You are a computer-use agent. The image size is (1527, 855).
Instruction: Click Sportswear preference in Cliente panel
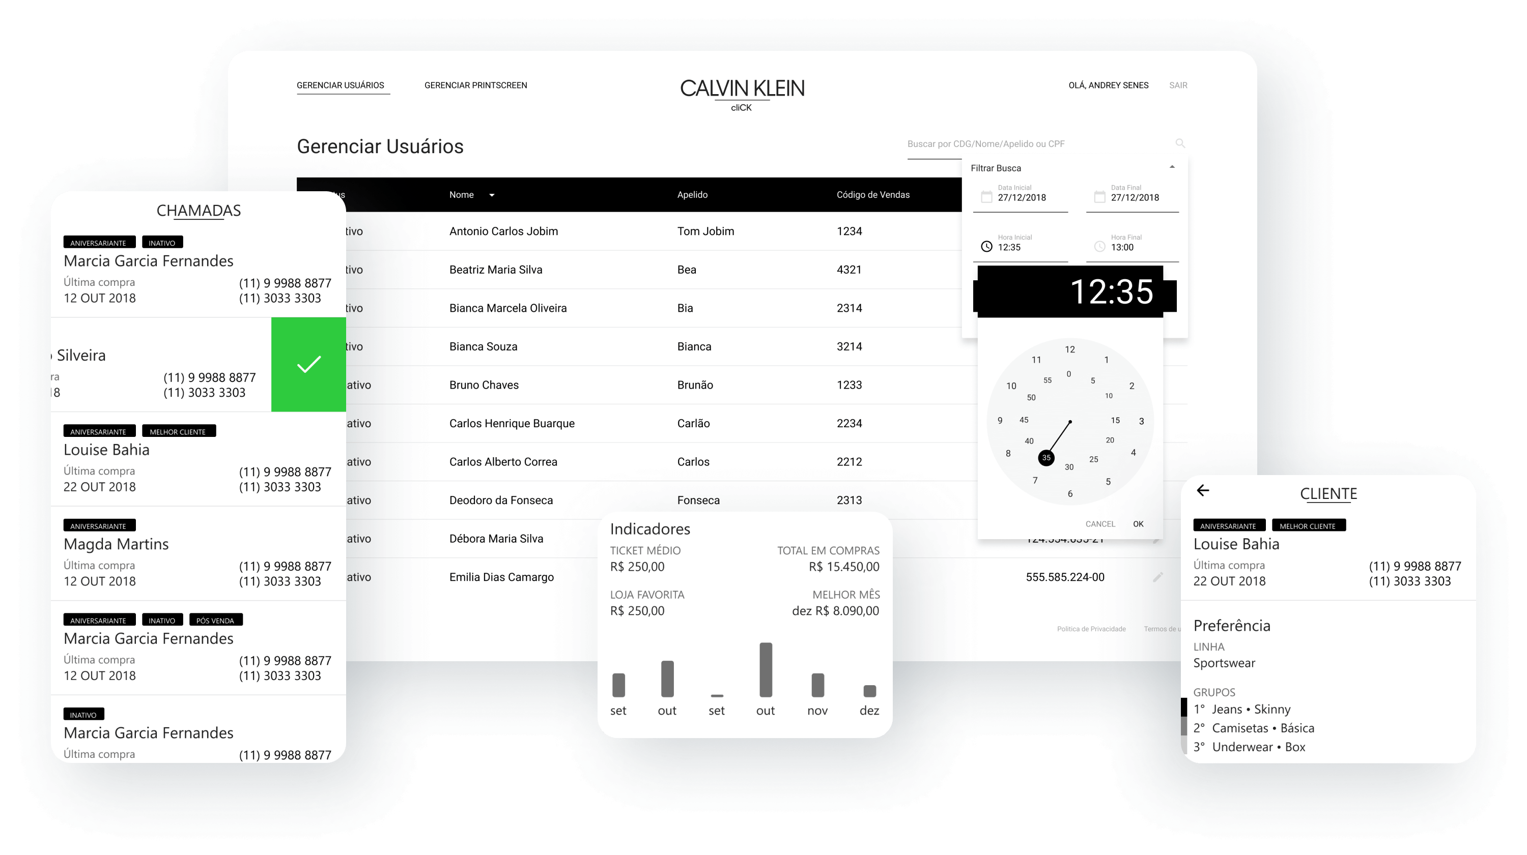[x=1224, y=663]
